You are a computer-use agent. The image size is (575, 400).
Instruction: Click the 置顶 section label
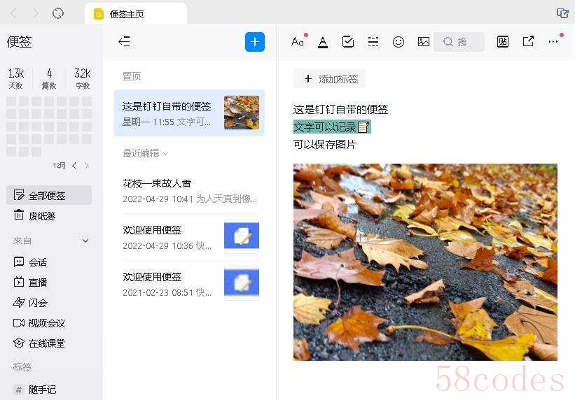(132, 76)
